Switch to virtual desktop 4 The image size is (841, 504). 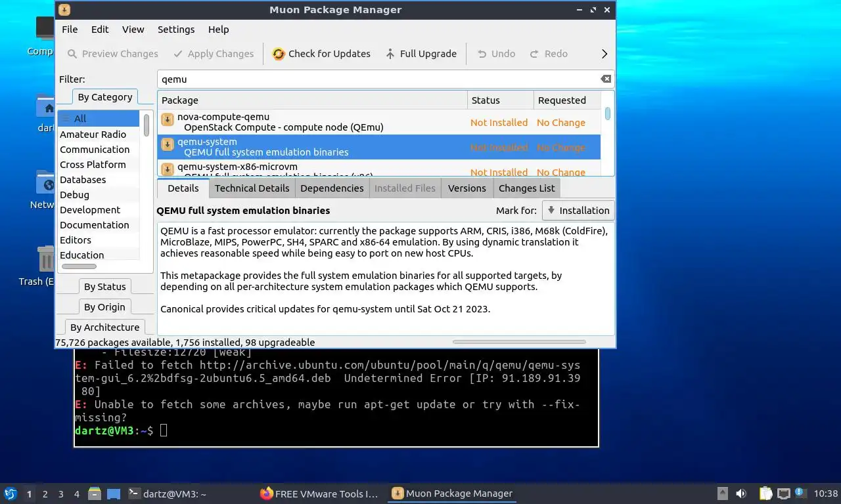click(x=77, y=494)
